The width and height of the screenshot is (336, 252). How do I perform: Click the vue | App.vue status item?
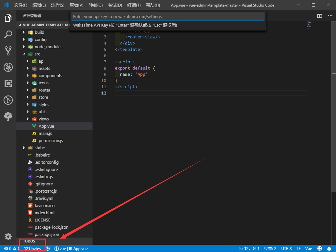coord(71,249)
